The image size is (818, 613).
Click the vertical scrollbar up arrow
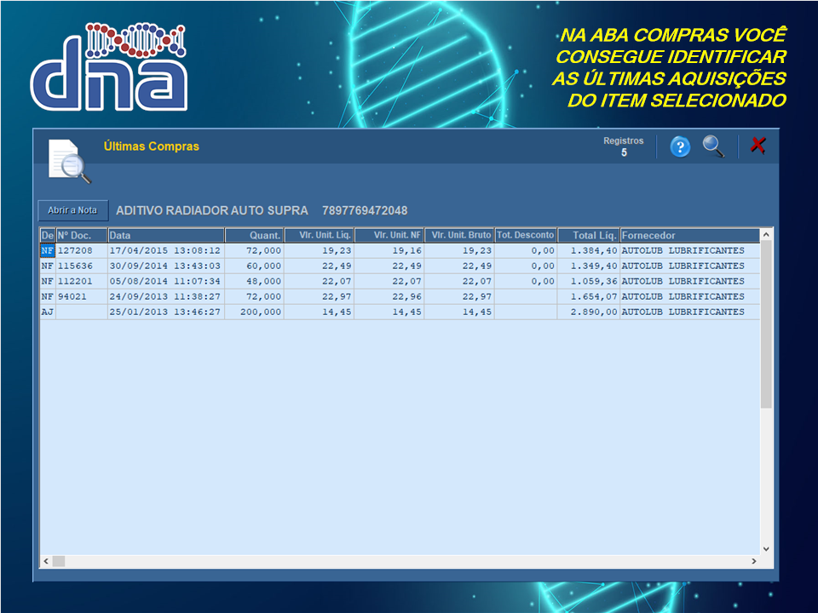click(766, 235)
